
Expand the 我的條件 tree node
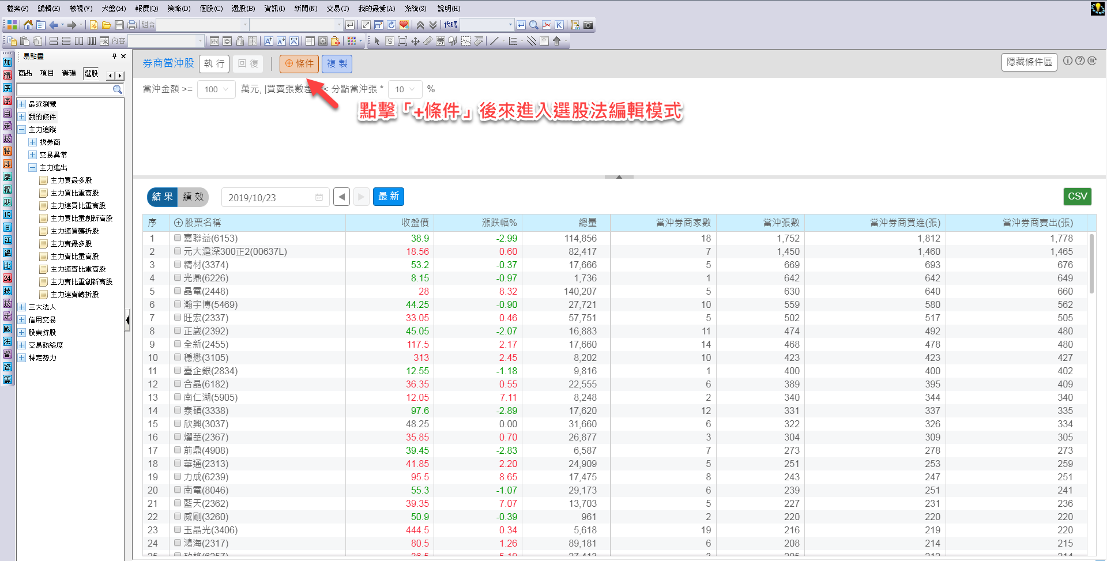click(x=22, y=116)
